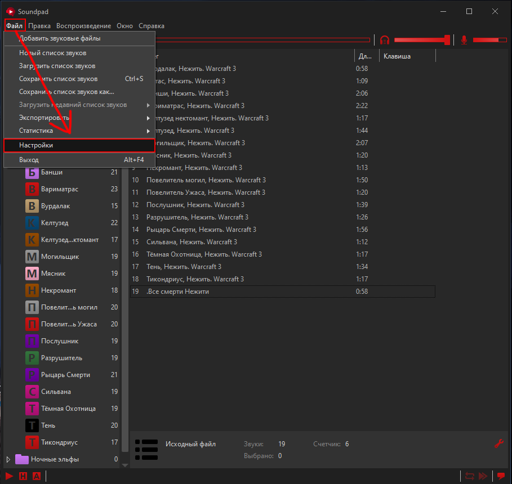The height and width of the screenshot is (484, 512).
Task: Select sound Рыцарь Смерти, Нежить. Warcraft 3
Action: pos(283,230)
